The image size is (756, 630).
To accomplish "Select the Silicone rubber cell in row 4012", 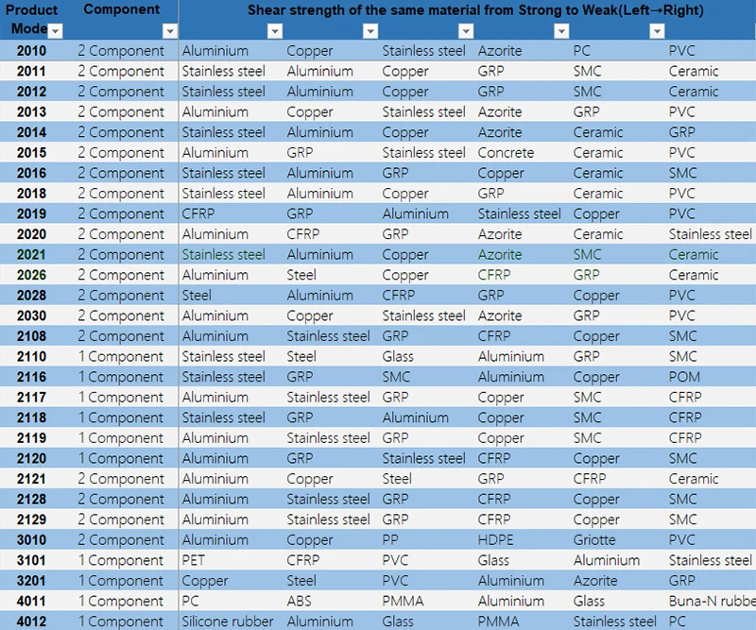I will coord(227,621).
